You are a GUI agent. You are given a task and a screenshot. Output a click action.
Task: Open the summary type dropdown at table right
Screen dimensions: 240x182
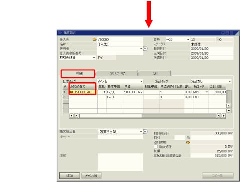229,81
